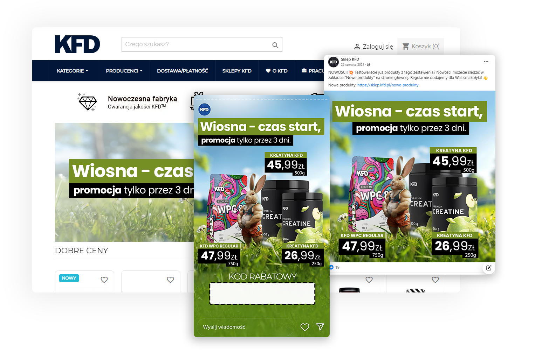Viewport: 542px width, 360px height.
Task: Expand the KATEGORIE dropdown menu
Action: click(x=73, y=71)
